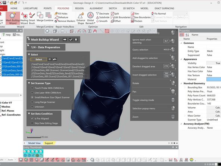Click the Name field in Properties
Image resolution: width=221 pixels, height=166 pixels.
point(214,47)
